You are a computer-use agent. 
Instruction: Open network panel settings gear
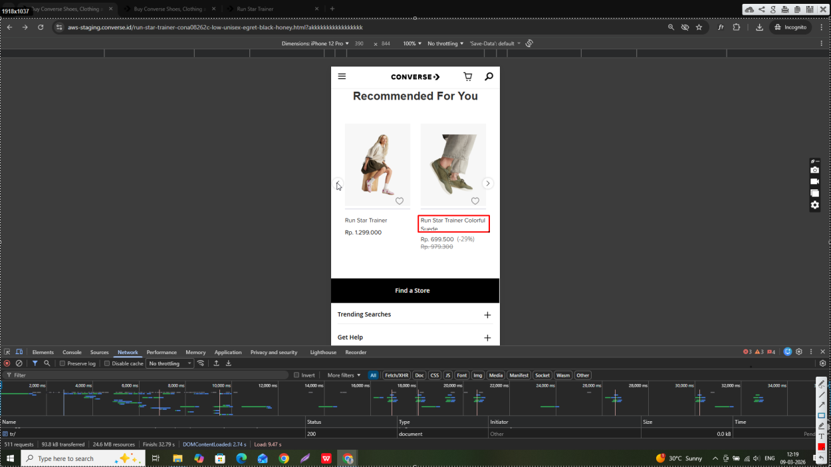click(822, 363)
